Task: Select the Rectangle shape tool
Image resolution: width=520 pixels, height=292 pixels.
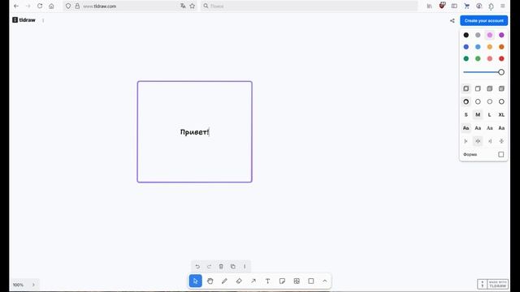Action: click(311, 281)
